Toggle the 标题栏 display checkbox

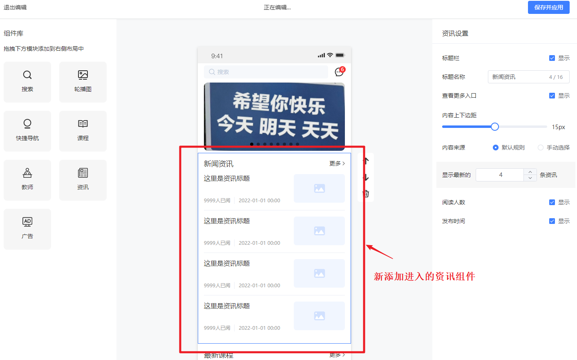point(552,58)
